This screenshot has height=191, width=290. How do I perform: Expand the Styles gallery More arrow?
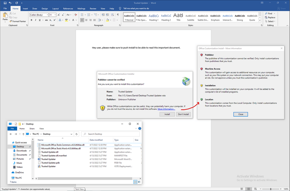tap(260, 21)
